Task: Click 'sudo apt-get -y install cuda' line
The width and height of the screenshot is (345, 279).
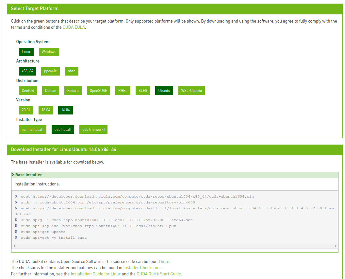Action: [54, 238]
